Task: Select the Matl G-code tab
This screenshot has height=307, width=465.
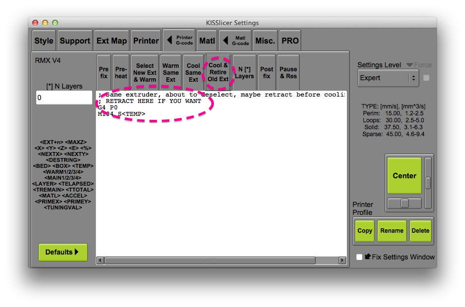Action: point(235,41)
